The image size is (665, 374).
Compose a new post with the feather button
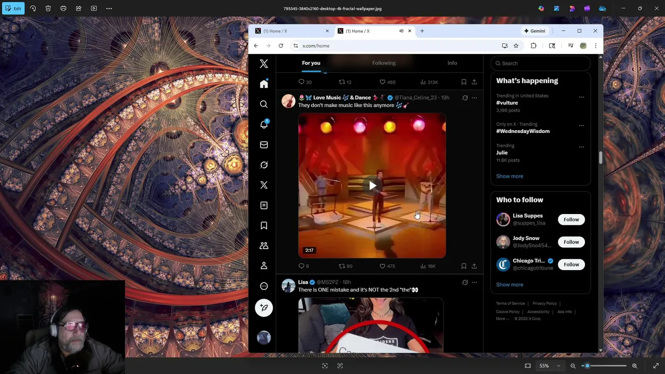[x=264, y=308]
